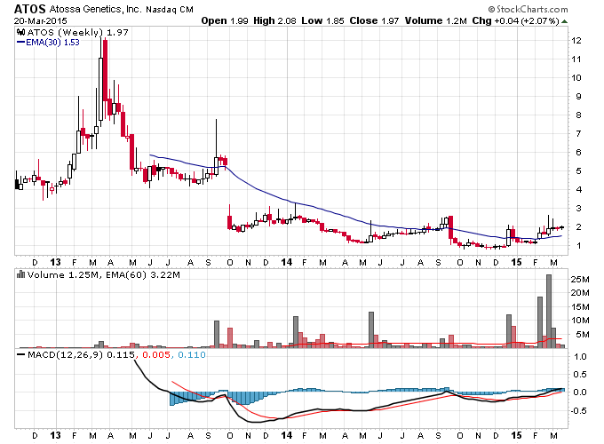Select the Atossa Genetics, Inc. company name
Viewport: 604px width, 444px height.
click(96, 9)
